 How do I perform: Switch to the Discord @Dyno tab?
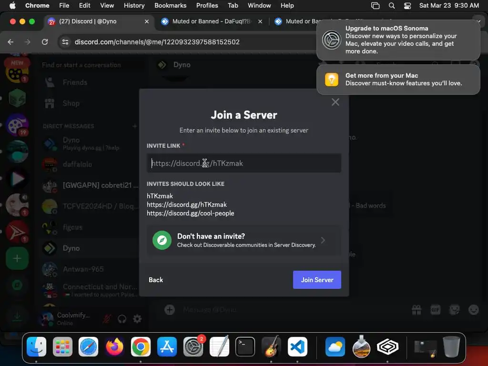pos(99,21)
